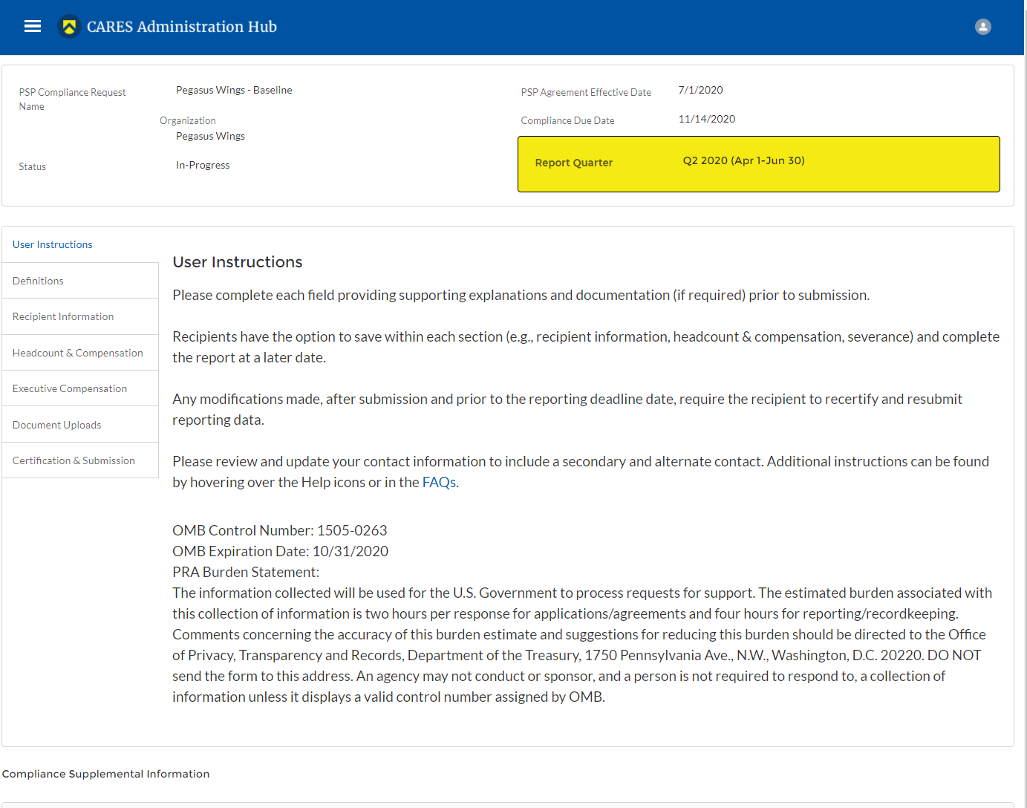Open the user profile avatar
1027x808 pixels.
click(x=982, y=27)
